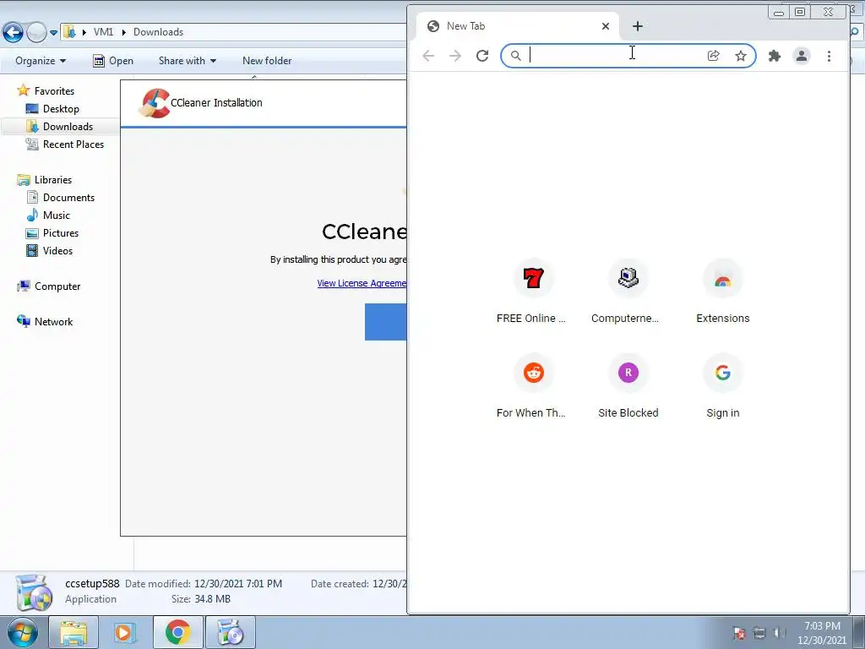
Task: Open the Explorer recent pages dropdown arrow
Action: (53, 33)
